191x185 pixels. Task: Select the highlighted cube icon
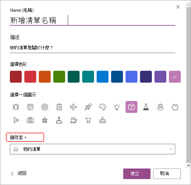pos(131,107)
